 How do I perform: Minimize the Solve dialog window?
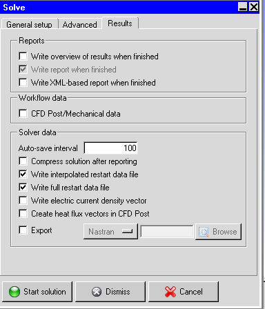(243, 7)
